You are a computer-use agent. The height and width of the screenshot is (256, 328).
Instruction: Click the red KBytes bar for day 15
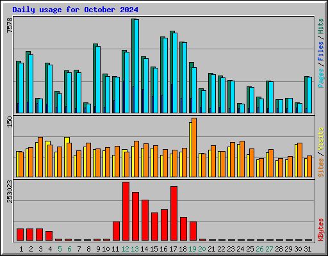tap(154, 227)
